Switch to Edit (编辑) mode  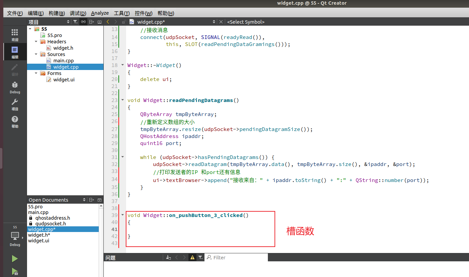15,52
